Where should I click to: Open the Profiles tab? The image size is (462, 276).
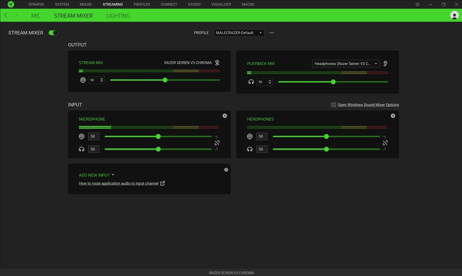pos(142,4)
